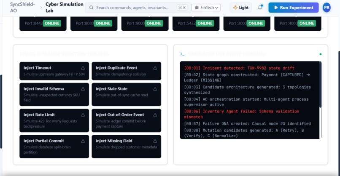Click 'Simulate idempotency collision' text

point(121,74)
